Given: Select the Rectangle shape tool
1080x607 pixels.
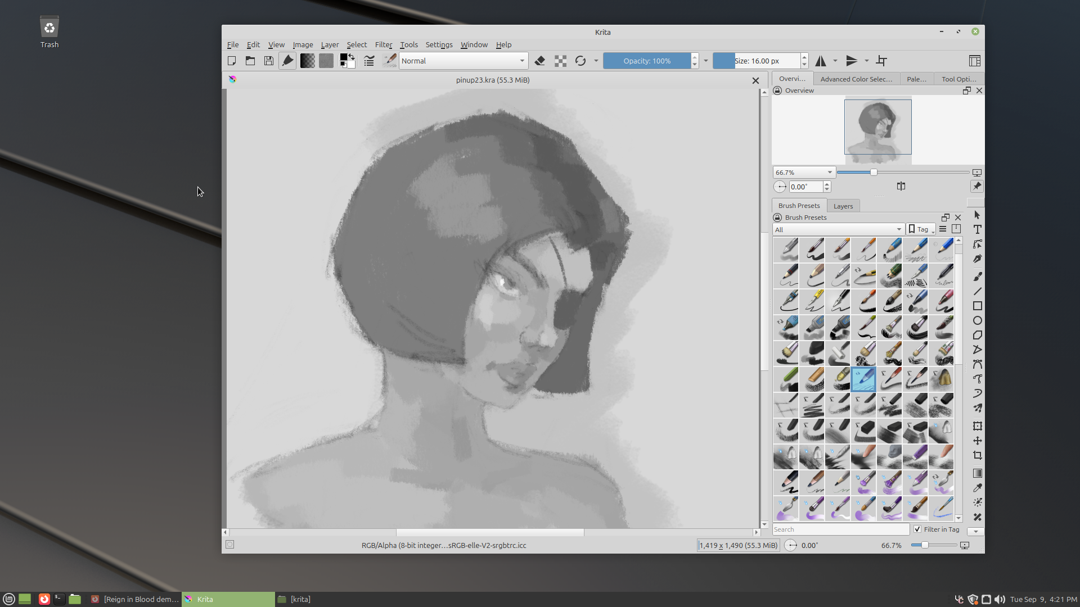Looking at the screenshot, I should point(978,306).
